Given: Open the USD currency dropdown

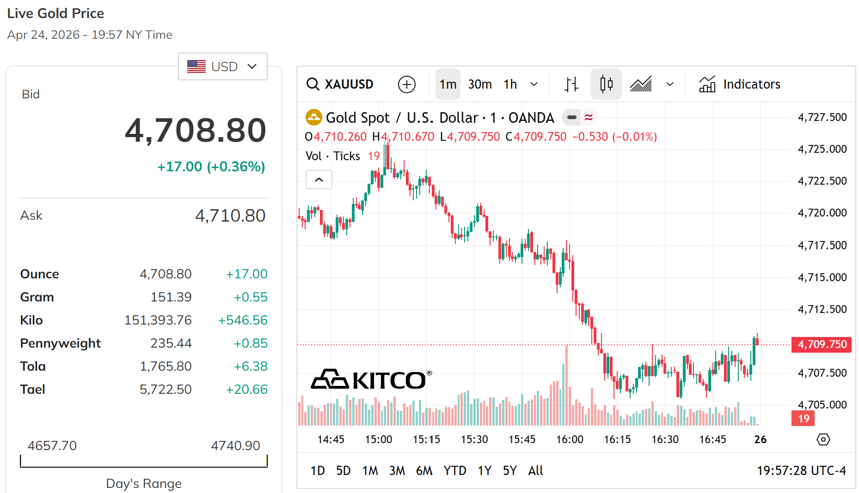Looking at the screenshot, I should [x=223, y=66].
